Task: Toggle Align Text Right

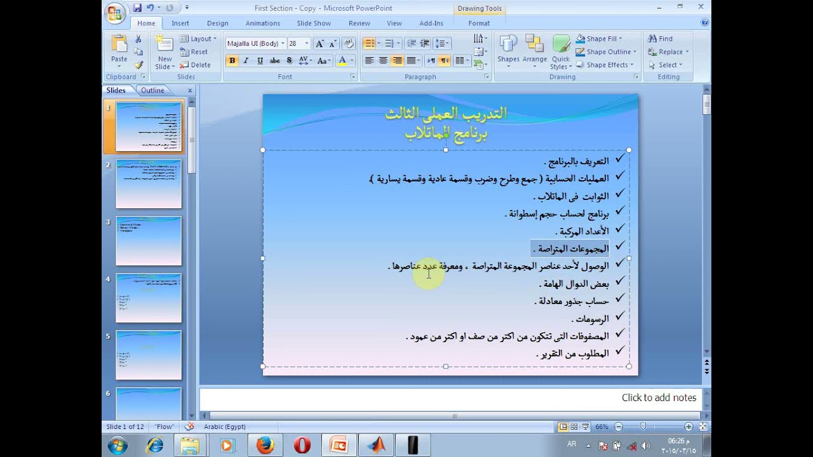Action: (397, 60)
